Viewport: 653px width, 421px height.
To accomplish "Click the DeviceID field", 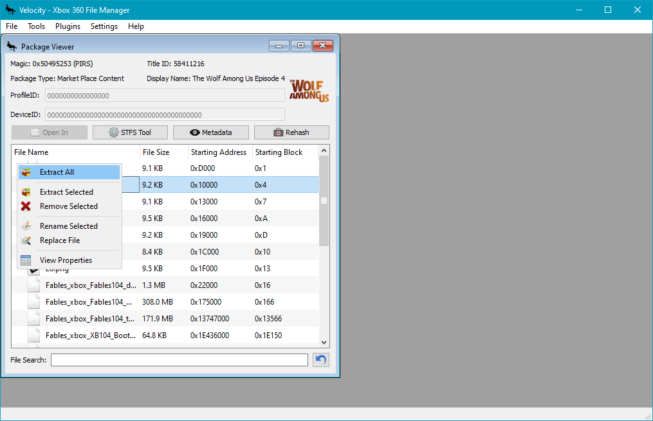I will coord(165,115).
